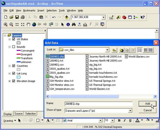Select the Zoom In tool
The height and width of the screenshot is (130, 160).
tap(6, 25)
